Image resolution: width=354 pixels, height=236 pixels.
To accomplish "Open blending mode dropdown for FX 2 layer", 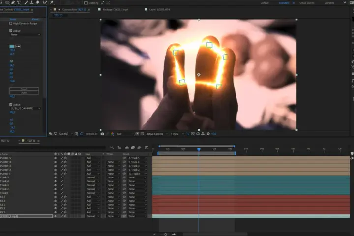I will [x=92, y=208].
